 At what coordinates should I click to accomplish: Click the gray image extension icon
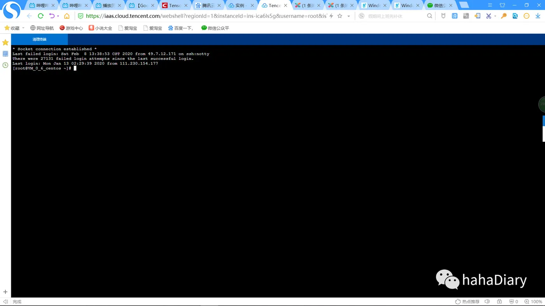466,16
